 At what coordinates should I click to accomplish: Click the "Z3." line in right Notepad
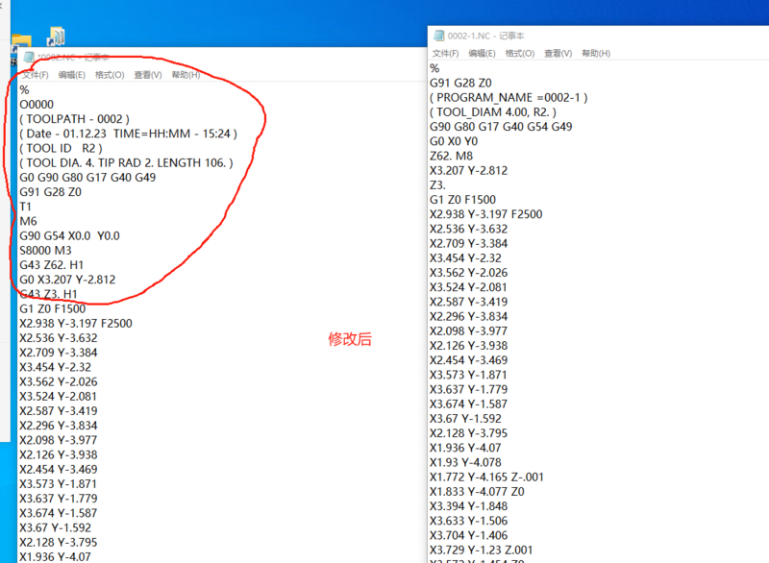click(x=438, y=185)
